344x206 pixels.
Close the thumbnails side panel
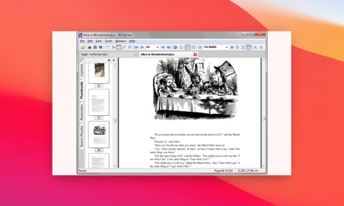(x=114, y=60)
